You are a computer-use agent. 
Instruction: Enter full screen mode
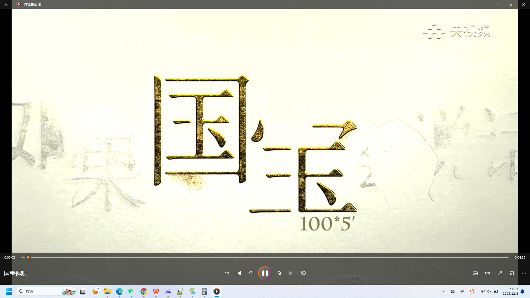500,273
